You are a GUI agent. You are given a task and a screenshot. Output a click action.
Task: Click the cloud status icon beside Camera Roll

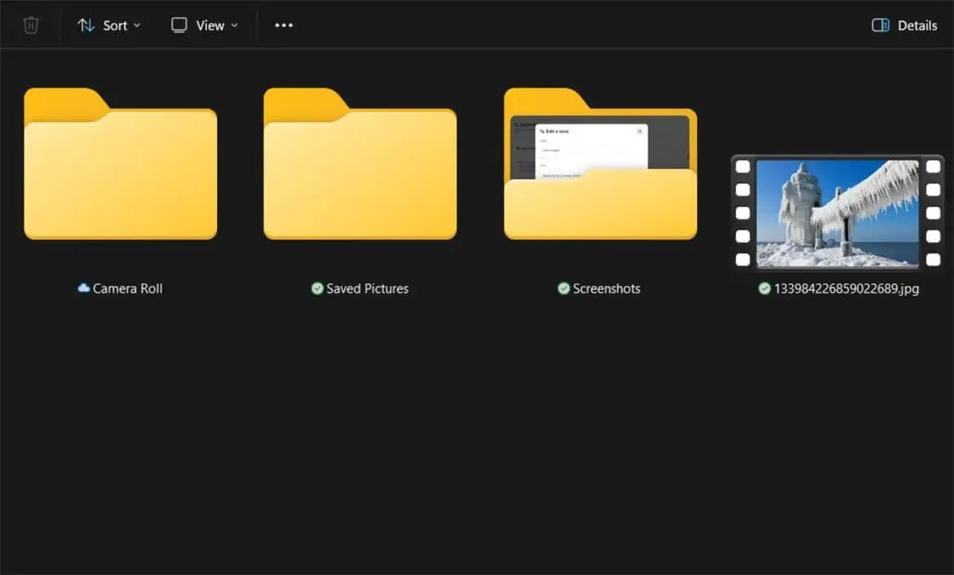click(x=84, y=288)
